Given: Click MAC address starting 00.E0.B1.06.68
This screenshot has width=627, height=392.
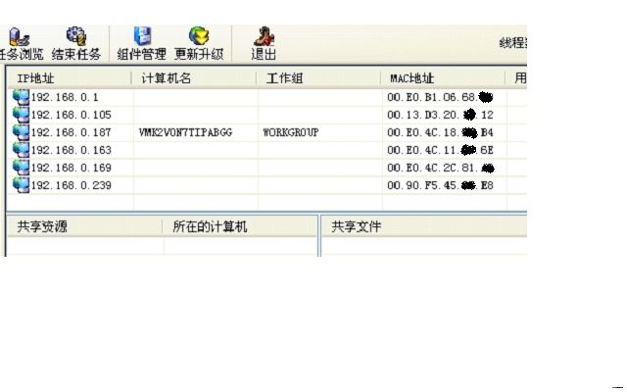Looking at the screenshot, I should point(440,97).
